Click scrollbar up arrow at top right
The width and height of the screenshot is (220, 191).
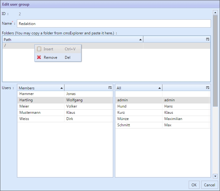215,13
